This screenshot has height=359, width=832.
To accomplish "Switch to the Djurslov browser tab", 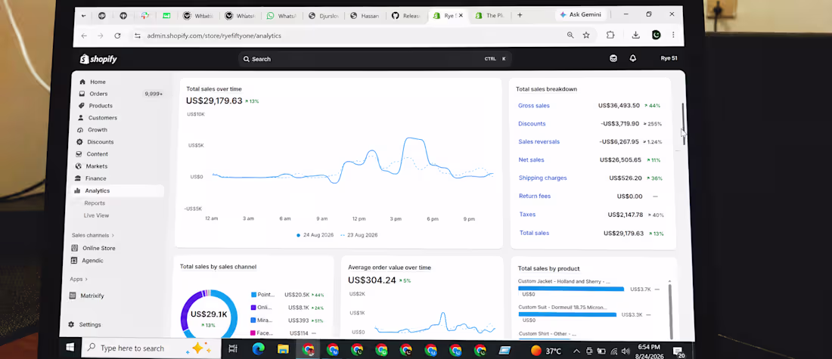I will (323, 16).
